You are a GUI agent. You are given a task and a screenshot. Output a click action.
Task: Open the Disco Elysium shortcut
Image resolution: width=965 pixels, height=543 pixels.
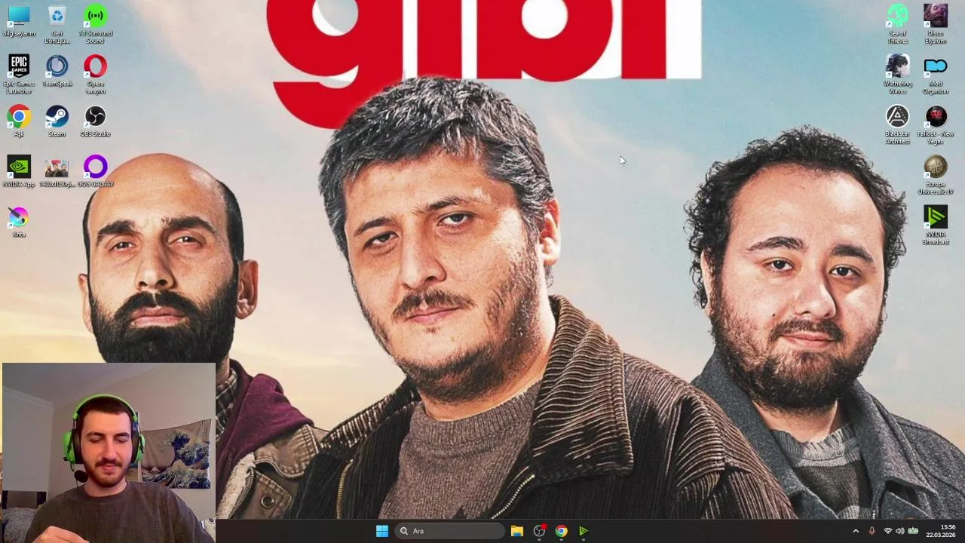pos(936,24)
